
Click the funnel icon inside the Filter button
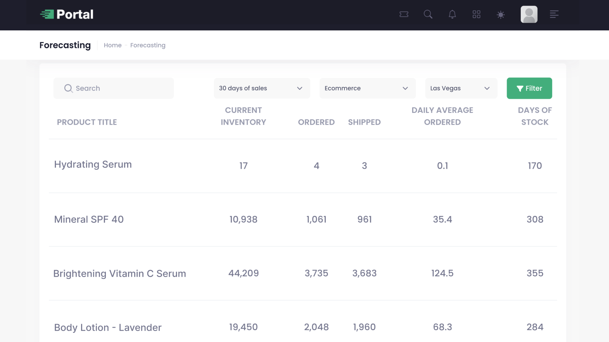520,88
